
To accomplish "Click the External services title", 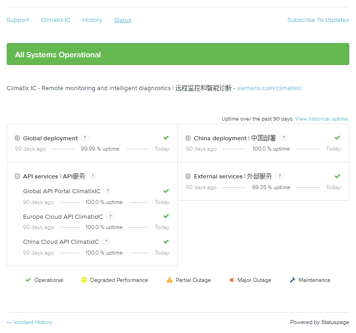I will (233, 176).
